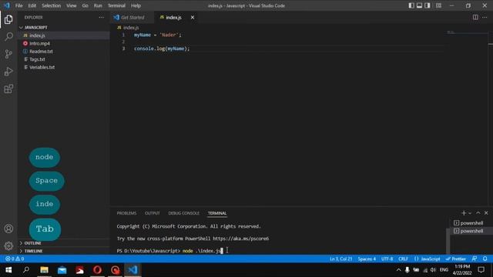The width and height of the screenshot is (493, 277).
Task: Click the console.log(myName) code line
Action: [162, 48]
